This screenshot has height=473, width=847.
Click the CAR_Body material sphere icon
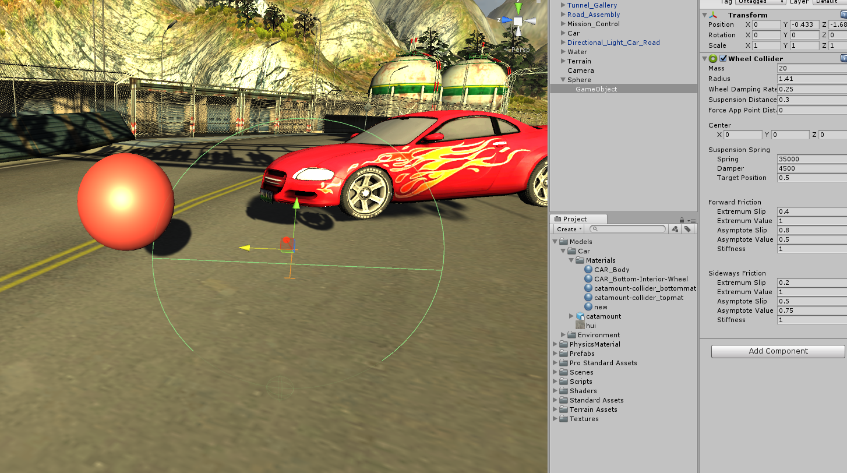click(588, 270)
